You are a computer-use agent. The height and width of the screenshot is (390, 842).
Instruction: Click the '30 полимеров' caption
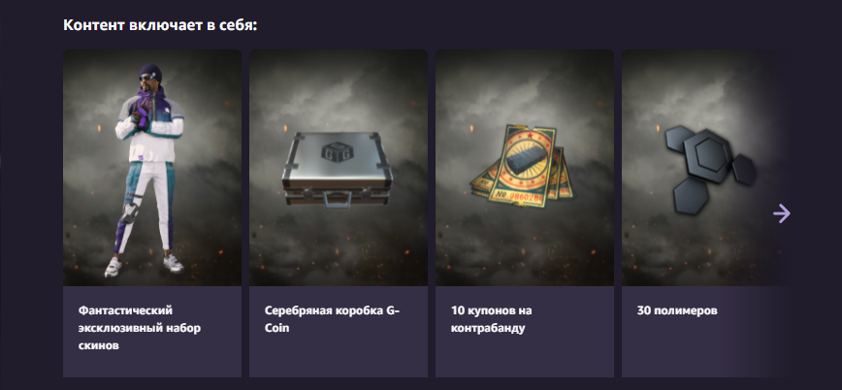(x=677, y=310)
